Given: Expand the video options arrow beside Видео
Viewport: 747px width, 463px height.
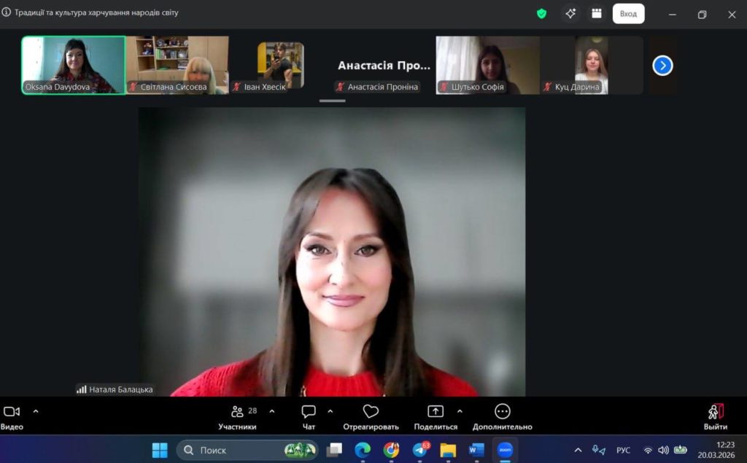Looking at the screenshot, I should pos(36,411).
